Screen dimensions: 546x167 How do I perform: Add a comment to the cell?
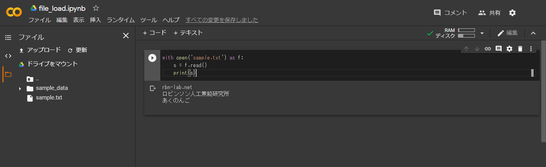[x=498, y=49]
